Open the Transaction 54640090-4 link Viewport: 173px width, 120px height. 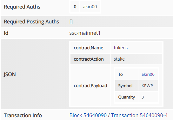click(139, 115)
